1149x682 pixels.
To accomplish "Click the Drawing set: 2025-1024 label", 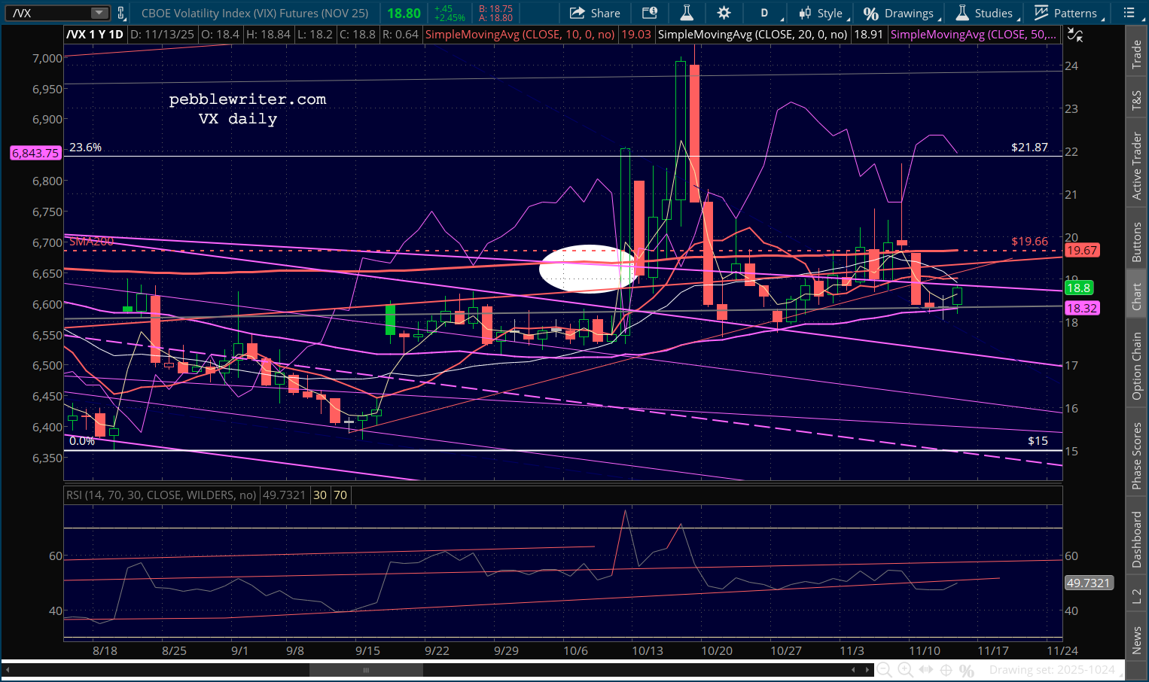I will point(1052,670).
